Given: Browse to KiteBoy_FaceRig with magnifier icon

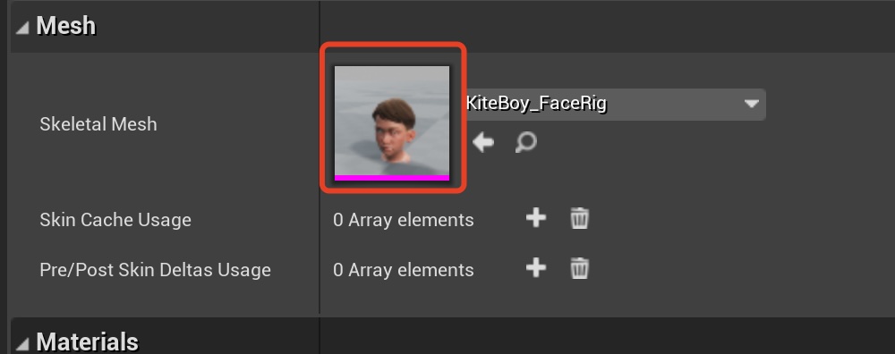Looking at the screenshot, I should (x=525, y=142).
